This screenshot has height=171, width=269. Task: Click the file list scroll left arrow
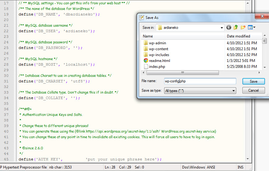143,73
